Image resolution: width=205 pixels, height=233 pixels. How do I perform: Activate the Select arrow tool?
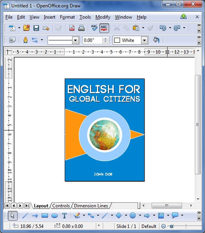(12, 216)
